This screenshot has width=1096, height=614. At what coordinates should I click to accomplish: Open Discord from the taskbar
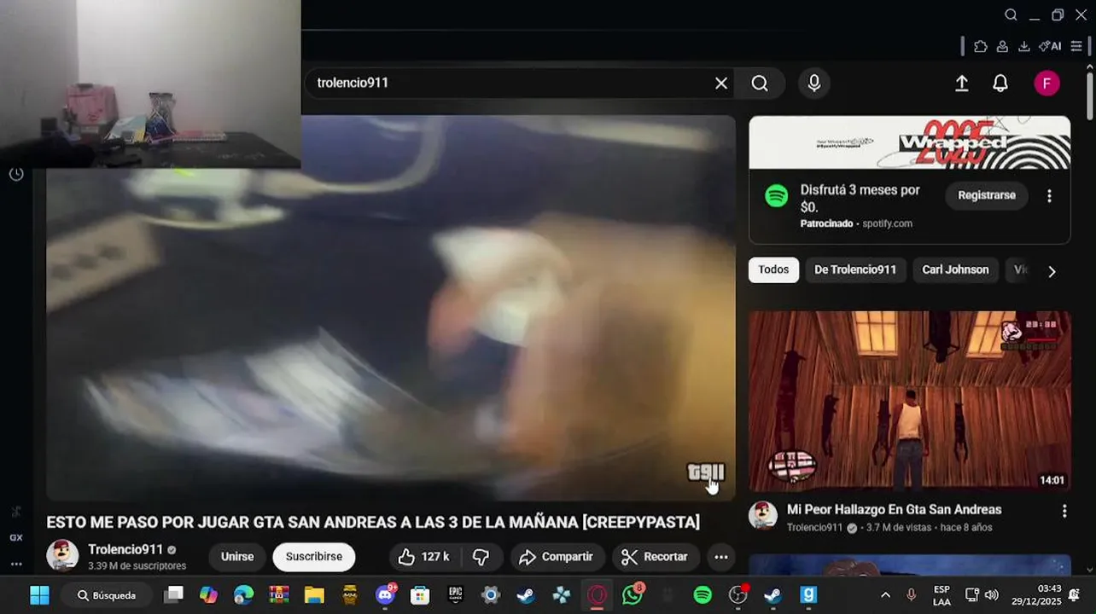pyautogui.click(x=386, y=595)
